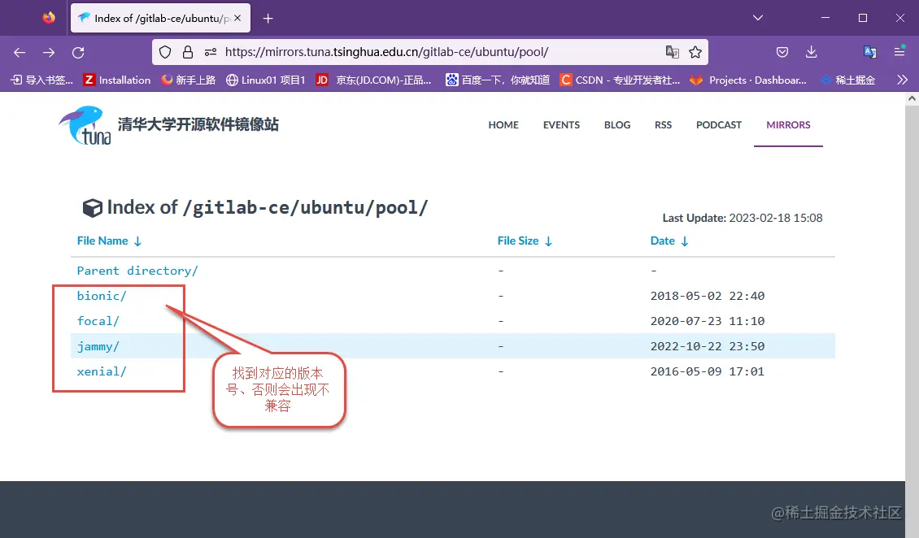919x538 pixels.
Task: Go to the HOME navigation item
Action: 503,124
